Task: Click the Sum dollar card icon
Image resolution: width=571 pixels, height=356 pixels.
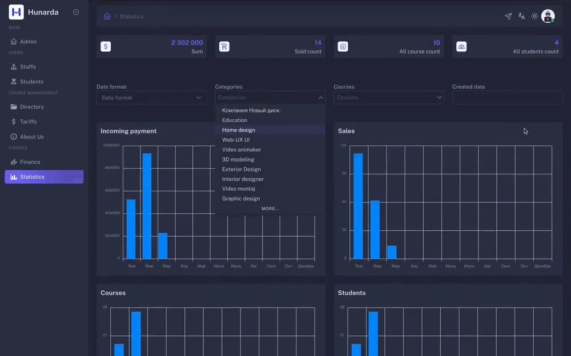Action: click(x=106, y=46)
